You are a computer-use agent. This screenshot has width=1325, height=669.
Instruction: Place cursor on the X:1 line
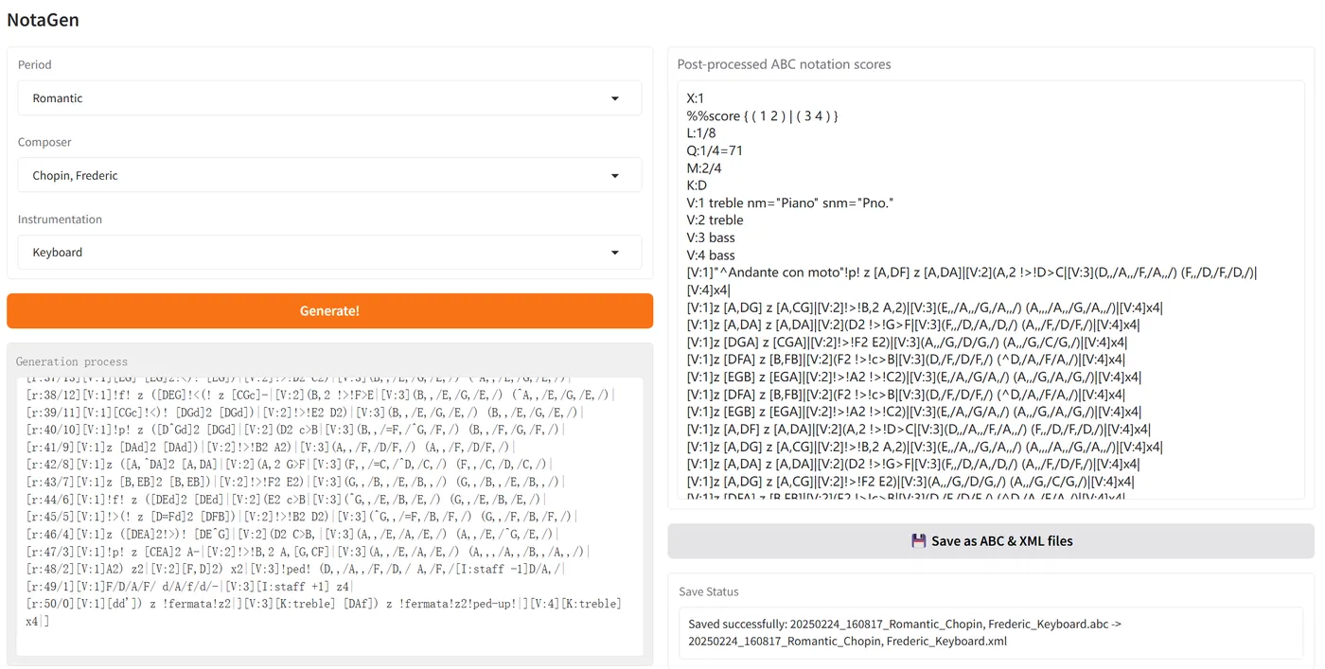click(696, 98)
